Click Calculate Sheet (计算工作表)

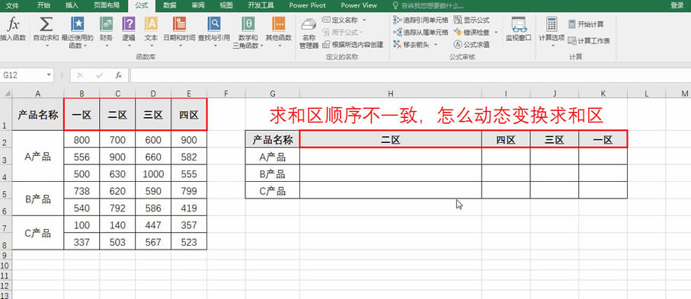pyautogui.click(x=589, y=40)
